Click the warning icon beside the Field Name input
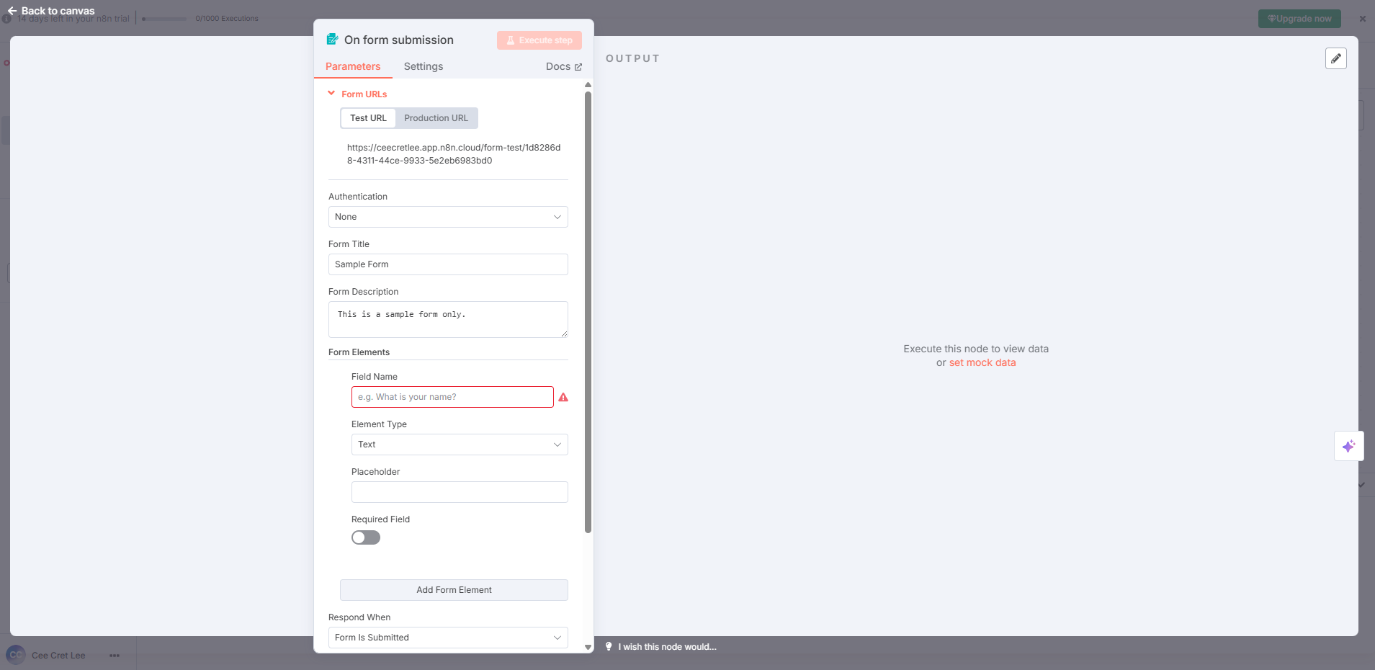 pos(563,397)
